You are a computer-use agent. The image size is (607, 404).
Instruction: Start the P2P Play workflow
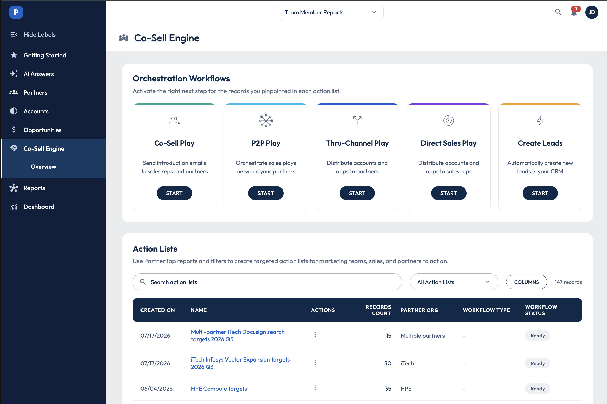point(266,193)
